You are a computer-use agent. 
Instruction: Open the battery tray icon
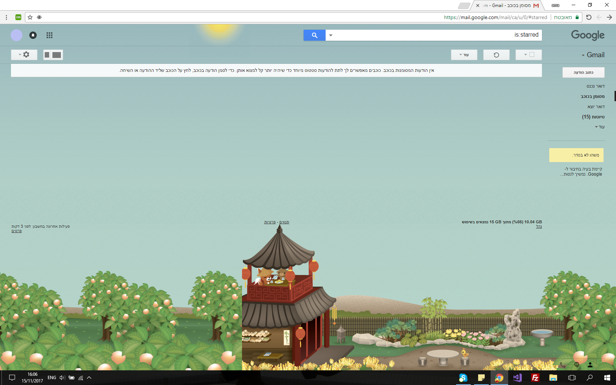coord(71,378)
